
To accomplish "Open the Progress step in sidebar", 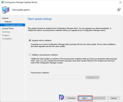I will point(6,35).
